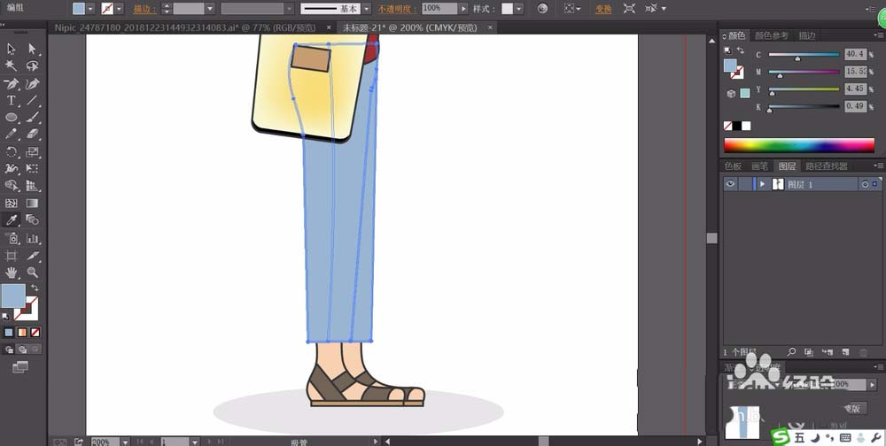The height and width of the screenshot is (446, 886).
Task: Select the Selection (black arrow) tool
Action: coord(11,50)
